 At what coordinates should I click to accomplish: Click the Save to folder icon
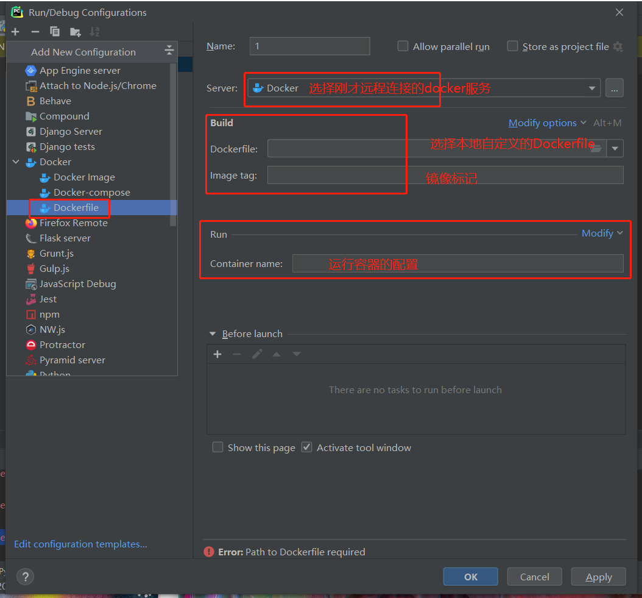pos(76,32)
